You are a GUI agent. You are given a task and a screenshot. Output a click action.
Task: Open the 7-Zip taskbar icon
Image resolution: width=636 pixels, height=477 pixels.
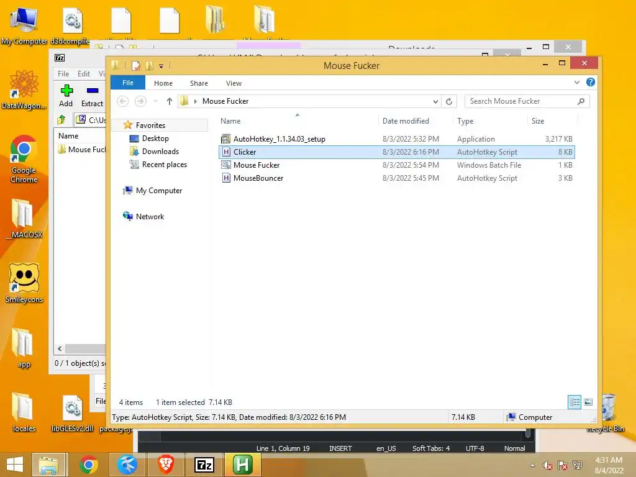[204, 465]
